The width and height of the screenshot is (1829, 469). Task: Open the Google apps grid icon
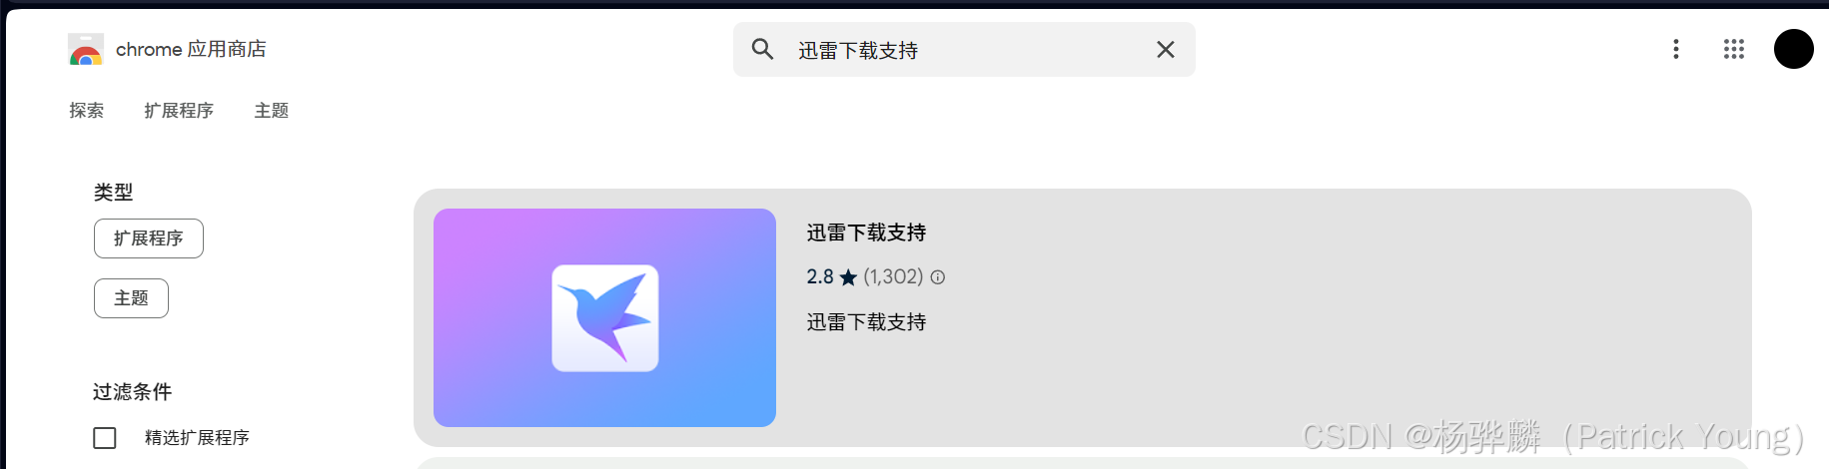click(x=1734, y=49)
